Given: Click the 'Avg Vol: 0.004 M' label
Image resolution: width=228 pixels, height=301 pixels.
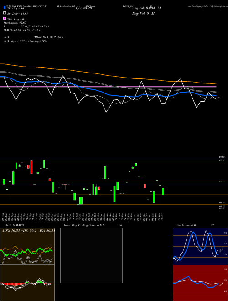Looking at the screenshot, I should pos(146,8).
